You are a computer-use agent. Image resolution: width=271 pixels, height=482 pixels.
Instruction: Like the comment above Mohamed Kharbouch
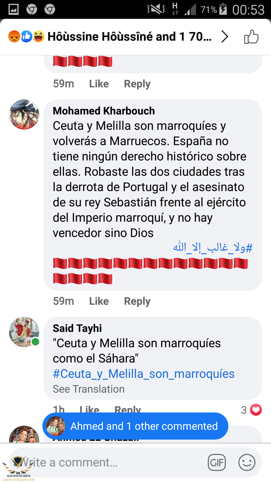[99, 84]
